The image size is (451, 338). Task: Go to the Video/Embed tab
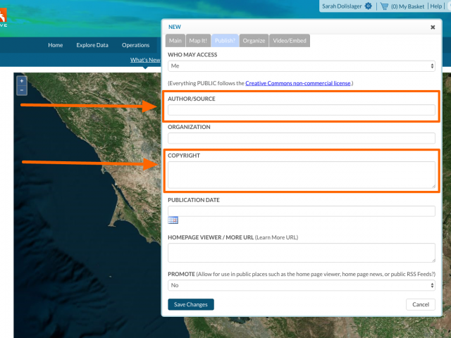click(x=289, y=41)
